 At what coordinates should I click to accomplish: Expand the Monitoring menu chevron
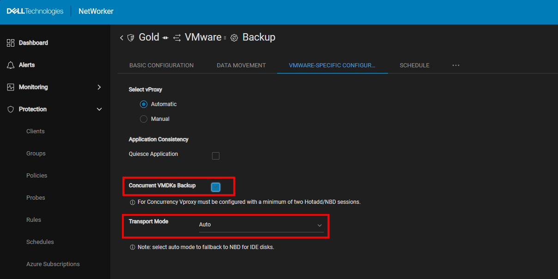click(99, 87)
